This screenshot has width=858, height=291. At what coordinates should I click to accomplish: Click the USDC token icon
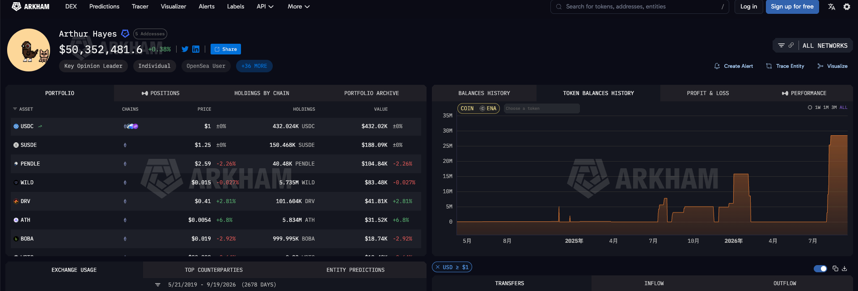(x=16, y=126)
